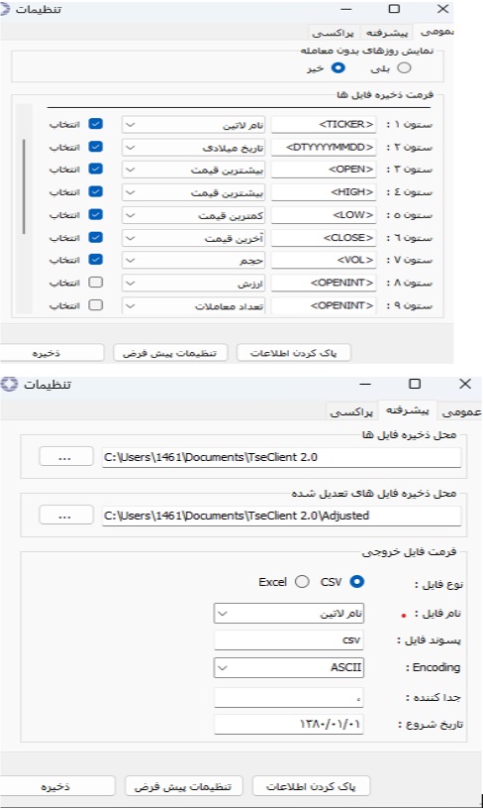Switch to the عمومی tab in lower window

coord(460,411)
